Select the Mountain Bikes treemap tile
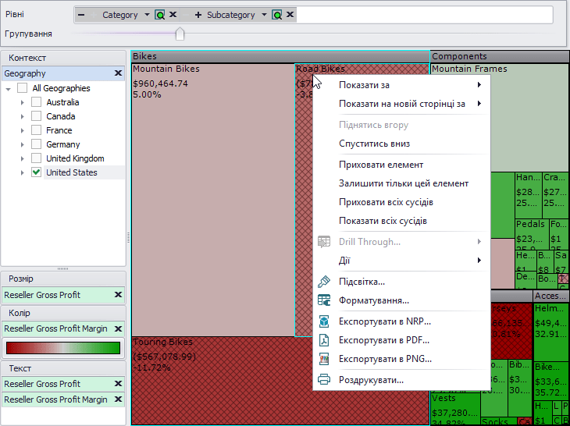 tap(213, 200)
